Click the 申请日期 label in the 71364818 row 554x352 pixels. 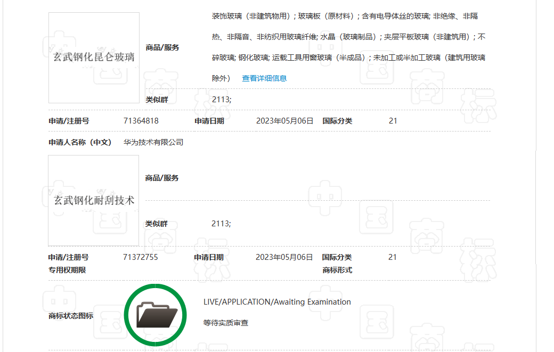(x=209, y=121)
